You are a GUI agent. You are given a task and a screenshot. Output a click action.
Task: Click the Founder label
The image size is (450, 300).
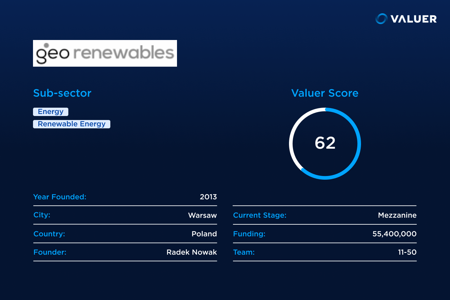click(x=50, y=252)
